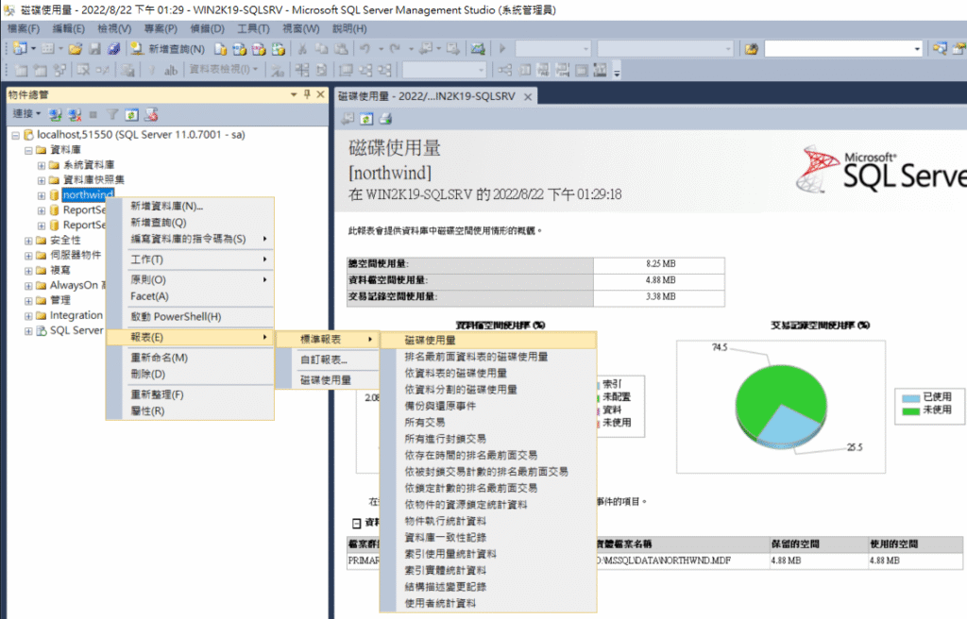Select the Integration folder in Object Explorer

[76, 316]
